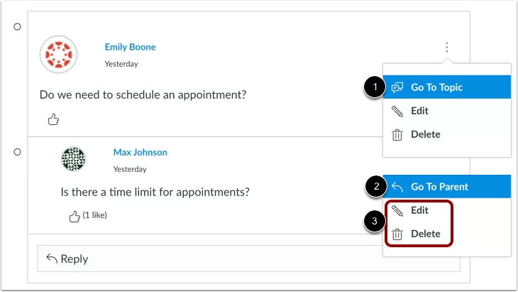
Task: Like Max Johnson's reply with the thumbs-up icon
Action: (x=75, y=217)
